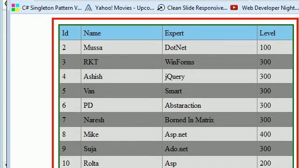Select the Id 7 cell

coord(71,120)
